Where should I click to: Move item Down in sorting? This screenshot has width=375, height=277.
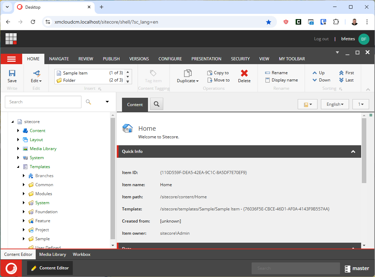(x=321, y=80)
